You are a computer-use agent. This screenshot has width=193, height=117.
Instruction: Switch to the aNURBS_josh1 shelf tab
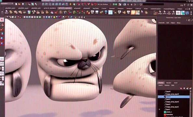pos(10,8)
